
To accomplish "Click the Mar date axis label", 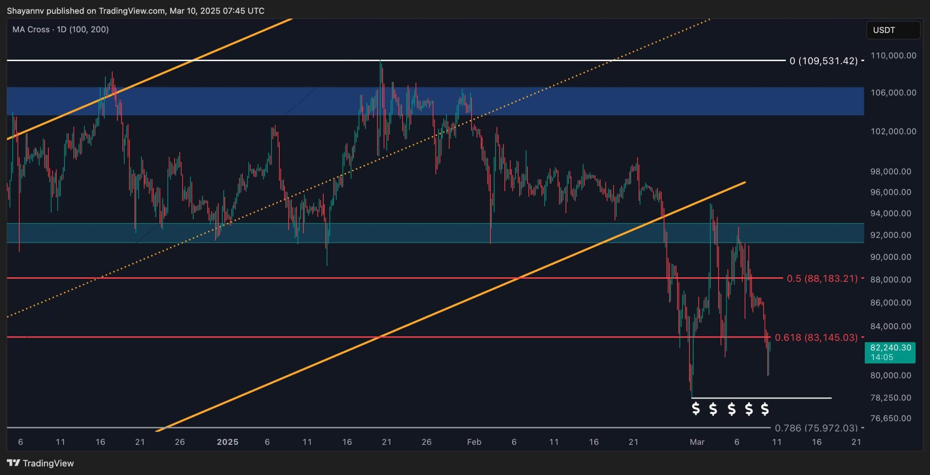I will click(x=697, y=442).
